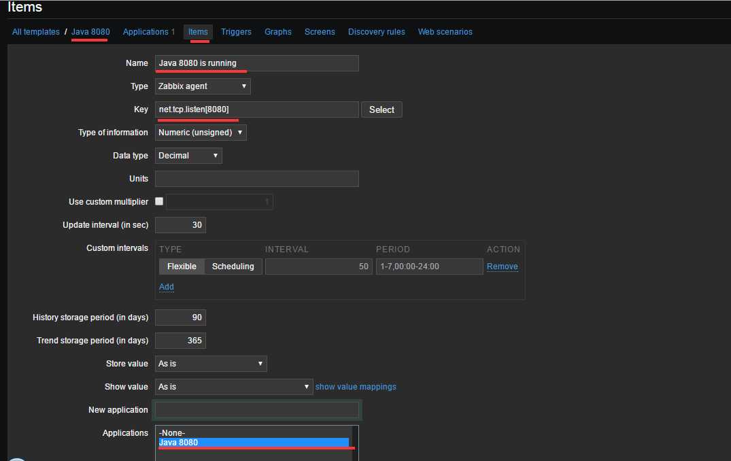Open the Type dropdown showing Zabbix agent
The image size is (731, 461).
click(x=203, y=86)
